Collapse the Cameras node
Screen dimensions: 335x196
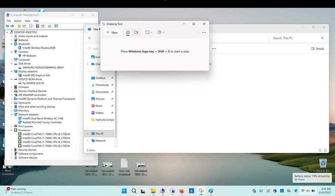tap(11, 52)
